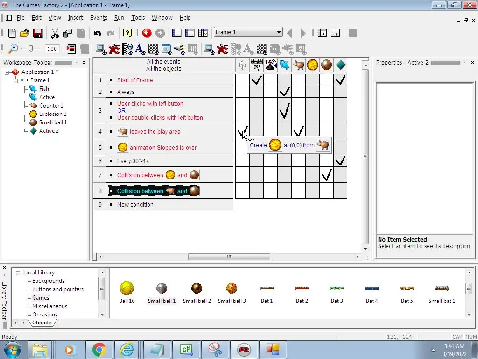478x359 pixels.
Task: Click the zoom value field showing 100
Action: pyautogui.click(x=52, y=49)
